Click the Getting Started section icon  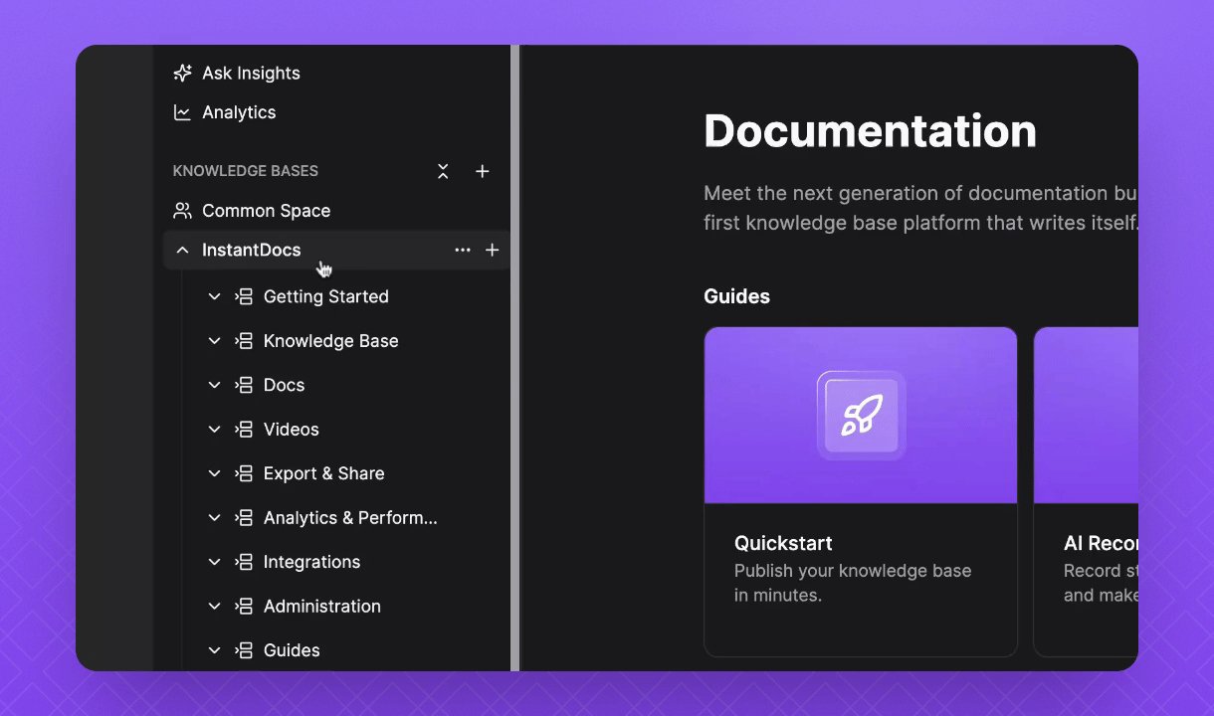(x=244, y=296)
